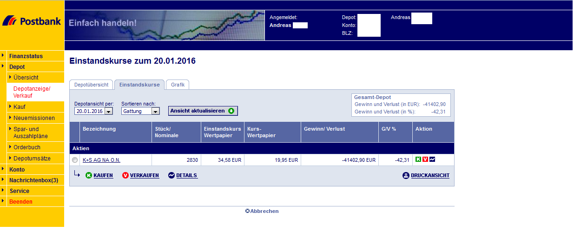Open the Depotansicht per date dropdown
This screenshot has width=574, height=232.
(108, 111)
